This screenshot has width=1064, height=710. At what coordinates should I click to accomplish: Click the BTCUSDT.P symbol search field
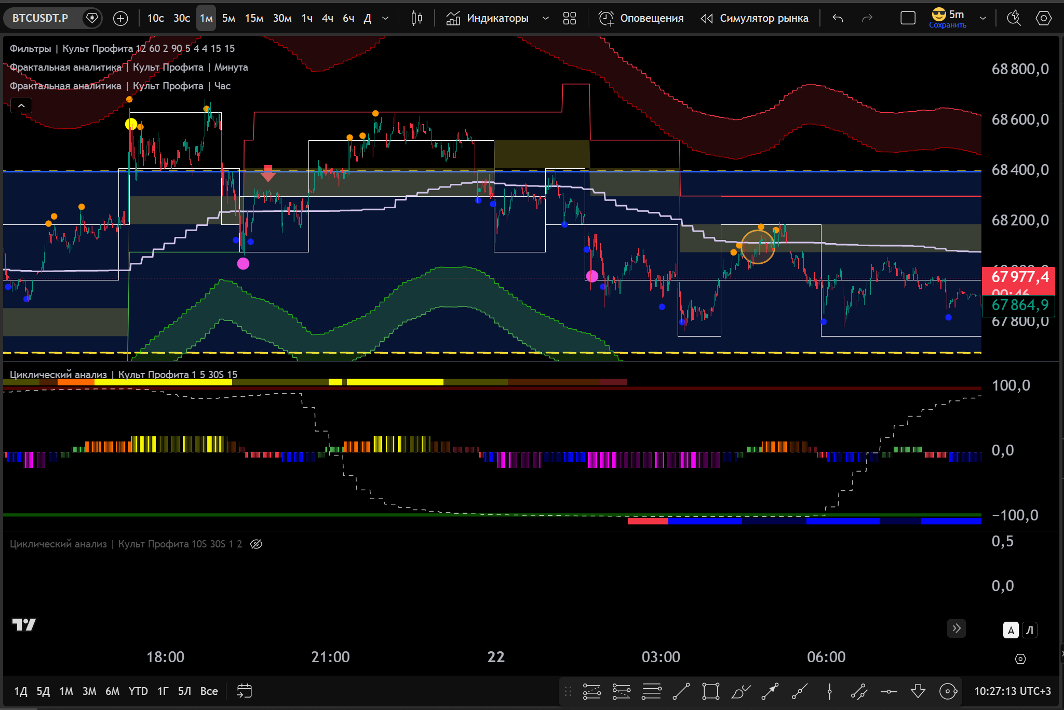41,18
